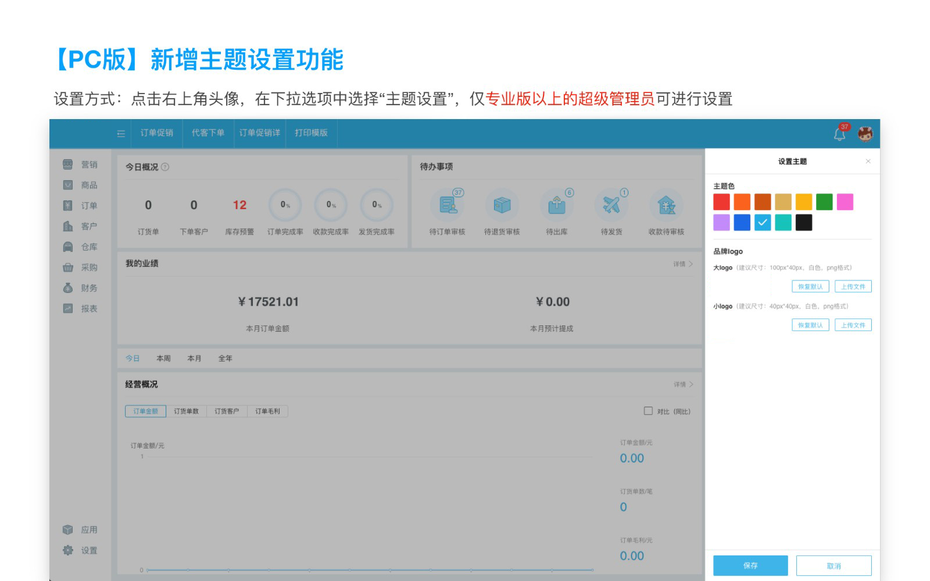Viewport: 930px width, 581px height.
Task: Select the 订单毛利 chart toggle
Action: tap(267, 411)
